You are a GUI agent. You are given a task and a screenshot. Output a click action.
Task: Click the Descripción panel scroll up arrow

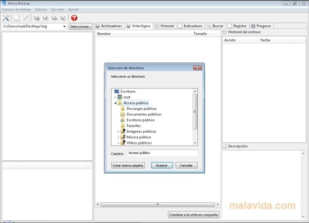point(303,154)
